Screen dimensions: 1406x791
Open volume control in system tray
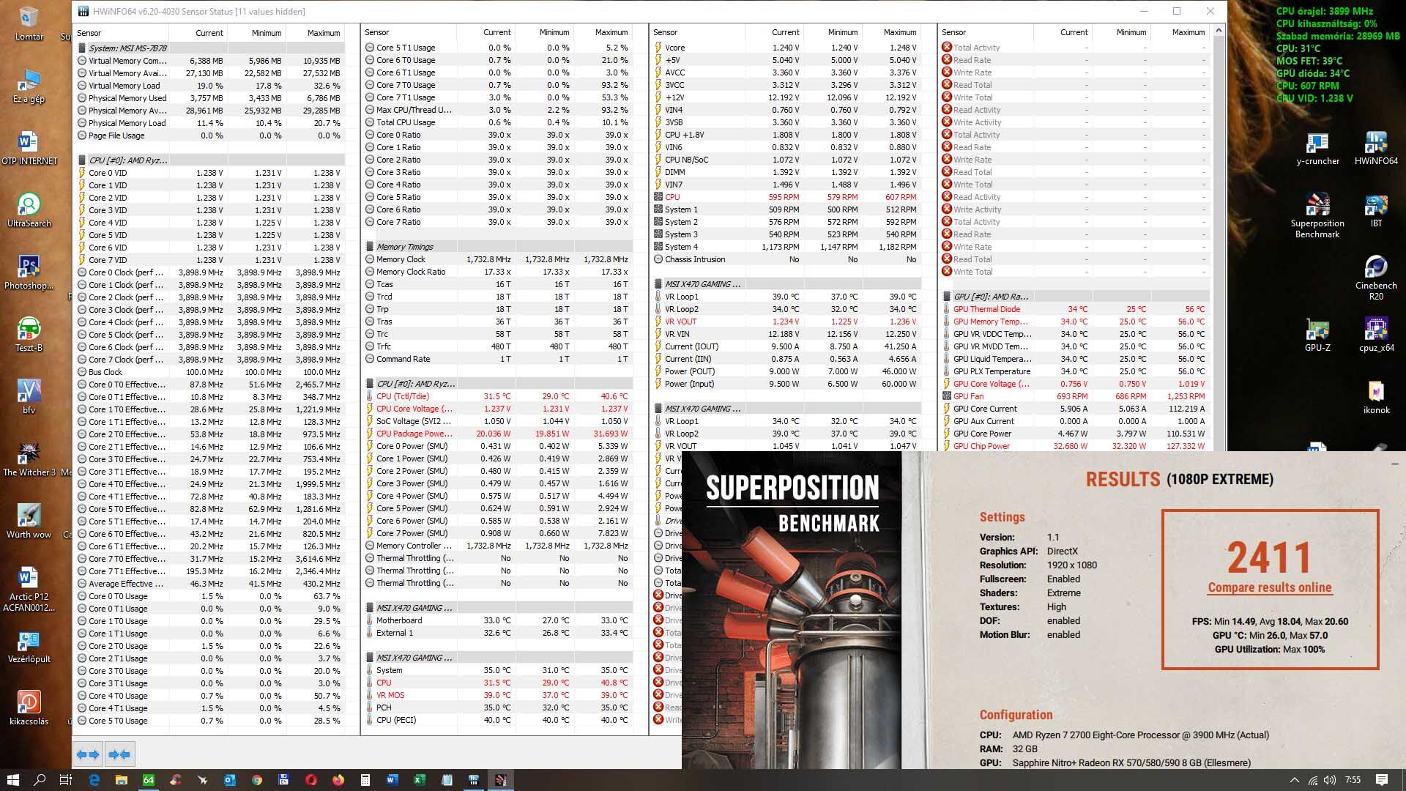(1329, 780)
